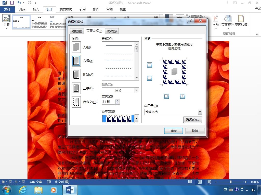Click the redo icon in Quick Access
This screenshot has height=195, width=261.
pos(30,3)
